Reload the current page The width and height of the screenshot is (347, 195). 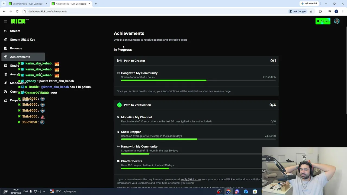coord(17,11)
